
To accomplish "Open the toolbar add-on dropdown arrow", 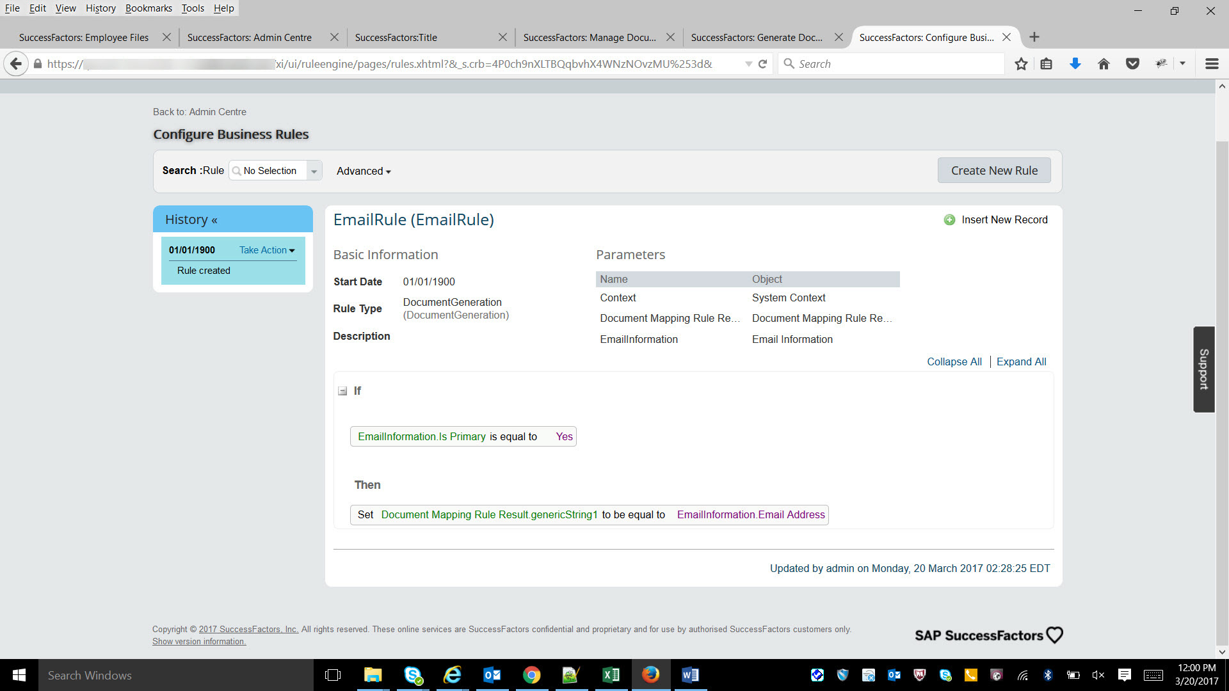I will pos(1182,64).
